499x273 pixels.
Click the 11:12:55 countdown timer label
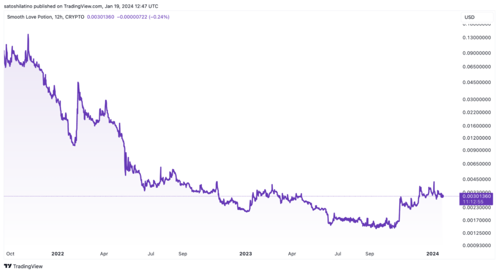[x=473, y=202]
